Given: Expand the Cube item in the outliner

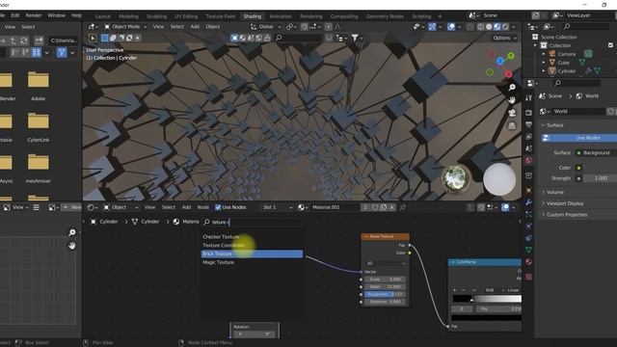Looking at the screenshot, I should point(544,63).
